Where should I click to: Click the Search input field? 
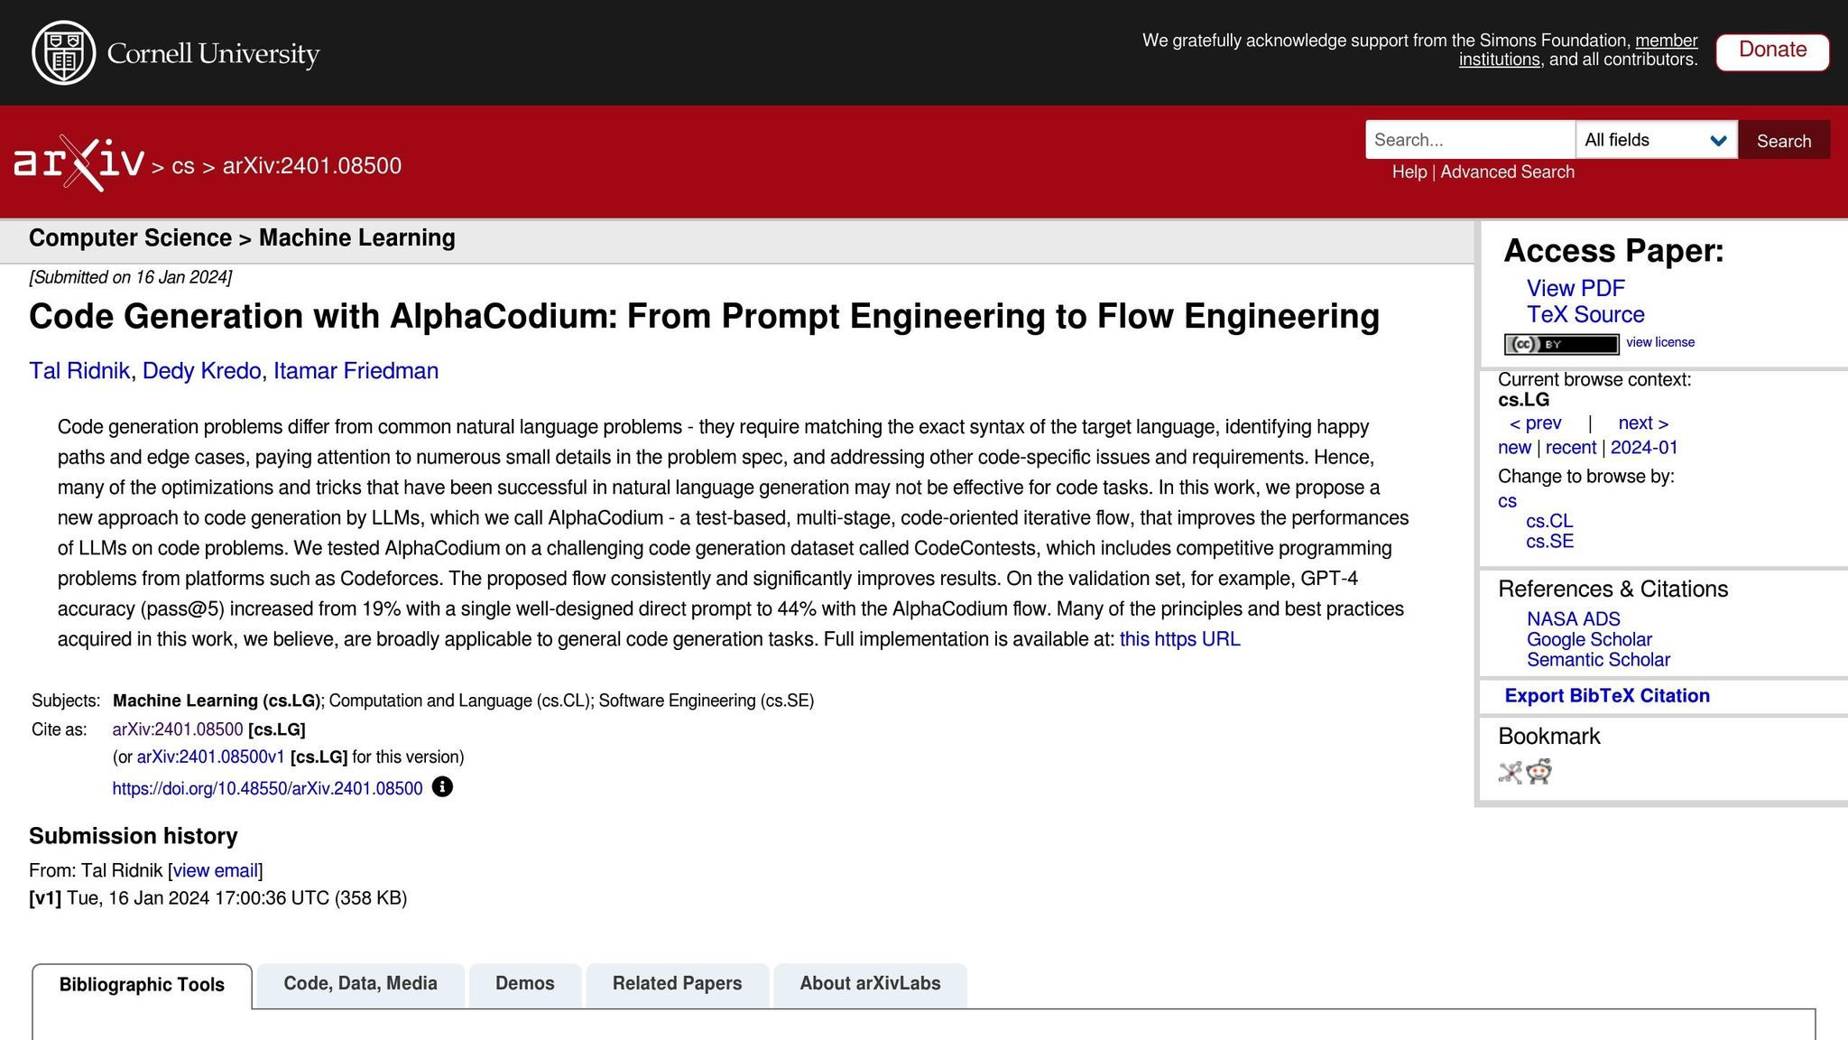(1469, 140)
